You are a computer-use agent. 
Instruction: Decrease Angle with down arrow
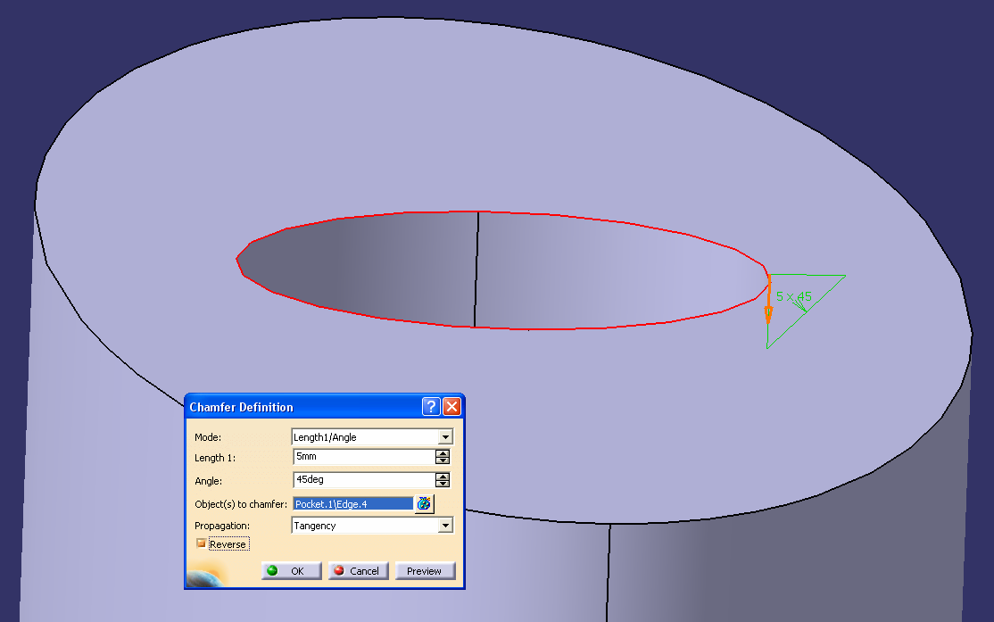[x=443, y=484]
